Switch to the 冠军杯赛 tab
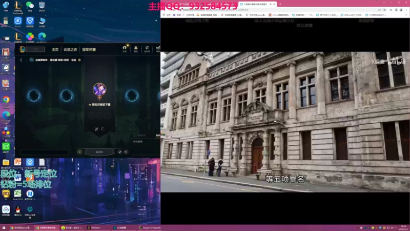The height and width of the screenshot is (231, 410). (x=89, y=49)
